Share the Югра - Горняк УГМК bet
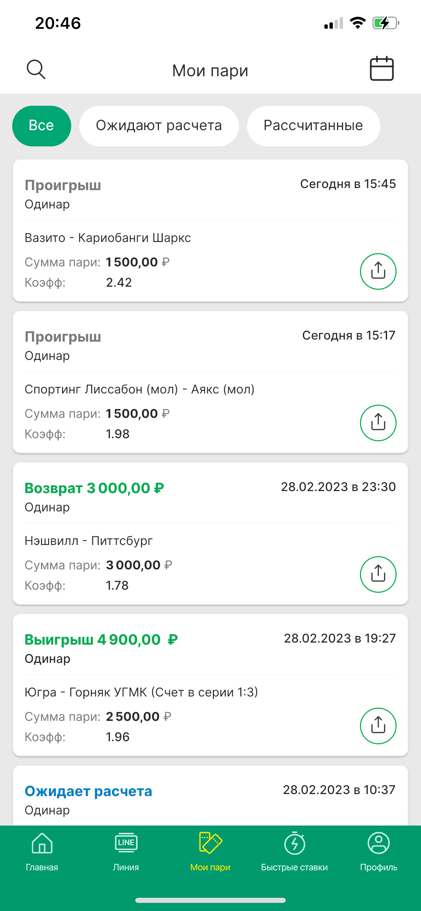This screenshot has height=911, width=421. (x=378, y=726)
